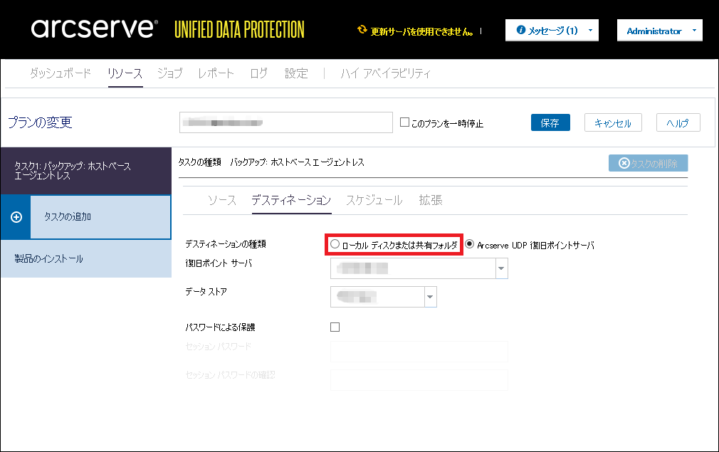Open the Administrator account menu
Image resolution: width=719 pixels, height=452 pixels.
(x=659, y=31)
